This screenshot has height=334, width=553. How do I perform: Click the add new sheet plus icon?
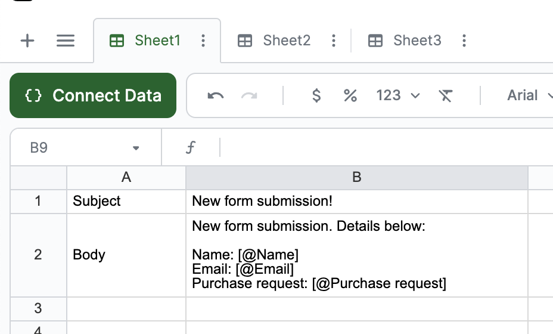(x=27, y=41)
